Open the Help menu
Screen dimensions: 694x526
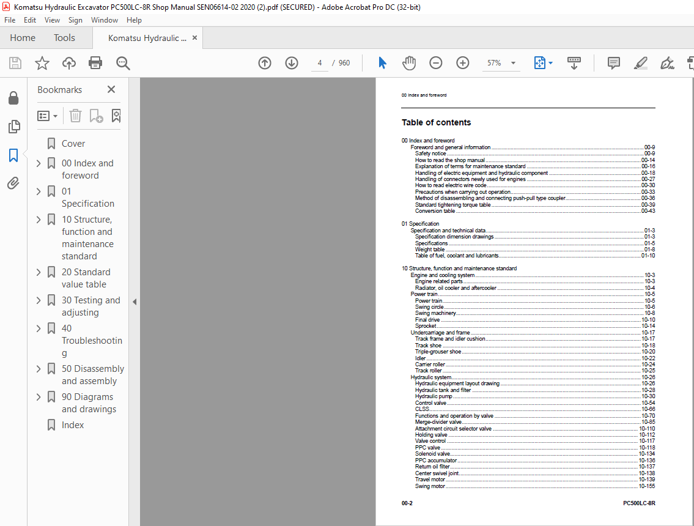pyautogui.click(x=134, y=20)
